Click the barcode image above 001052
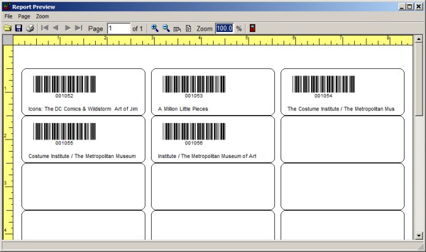The image size is (426, 252). click(x=64, y=84)
